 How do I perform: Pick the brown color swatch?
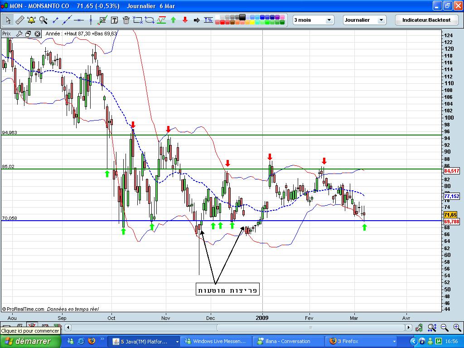[232, 22]
